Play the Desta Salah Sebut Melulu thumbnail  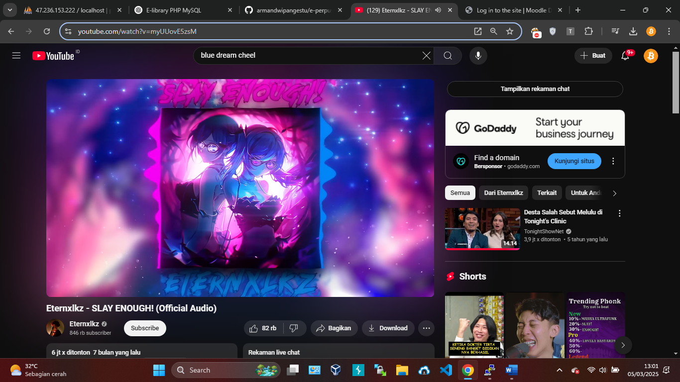[482, 229]
